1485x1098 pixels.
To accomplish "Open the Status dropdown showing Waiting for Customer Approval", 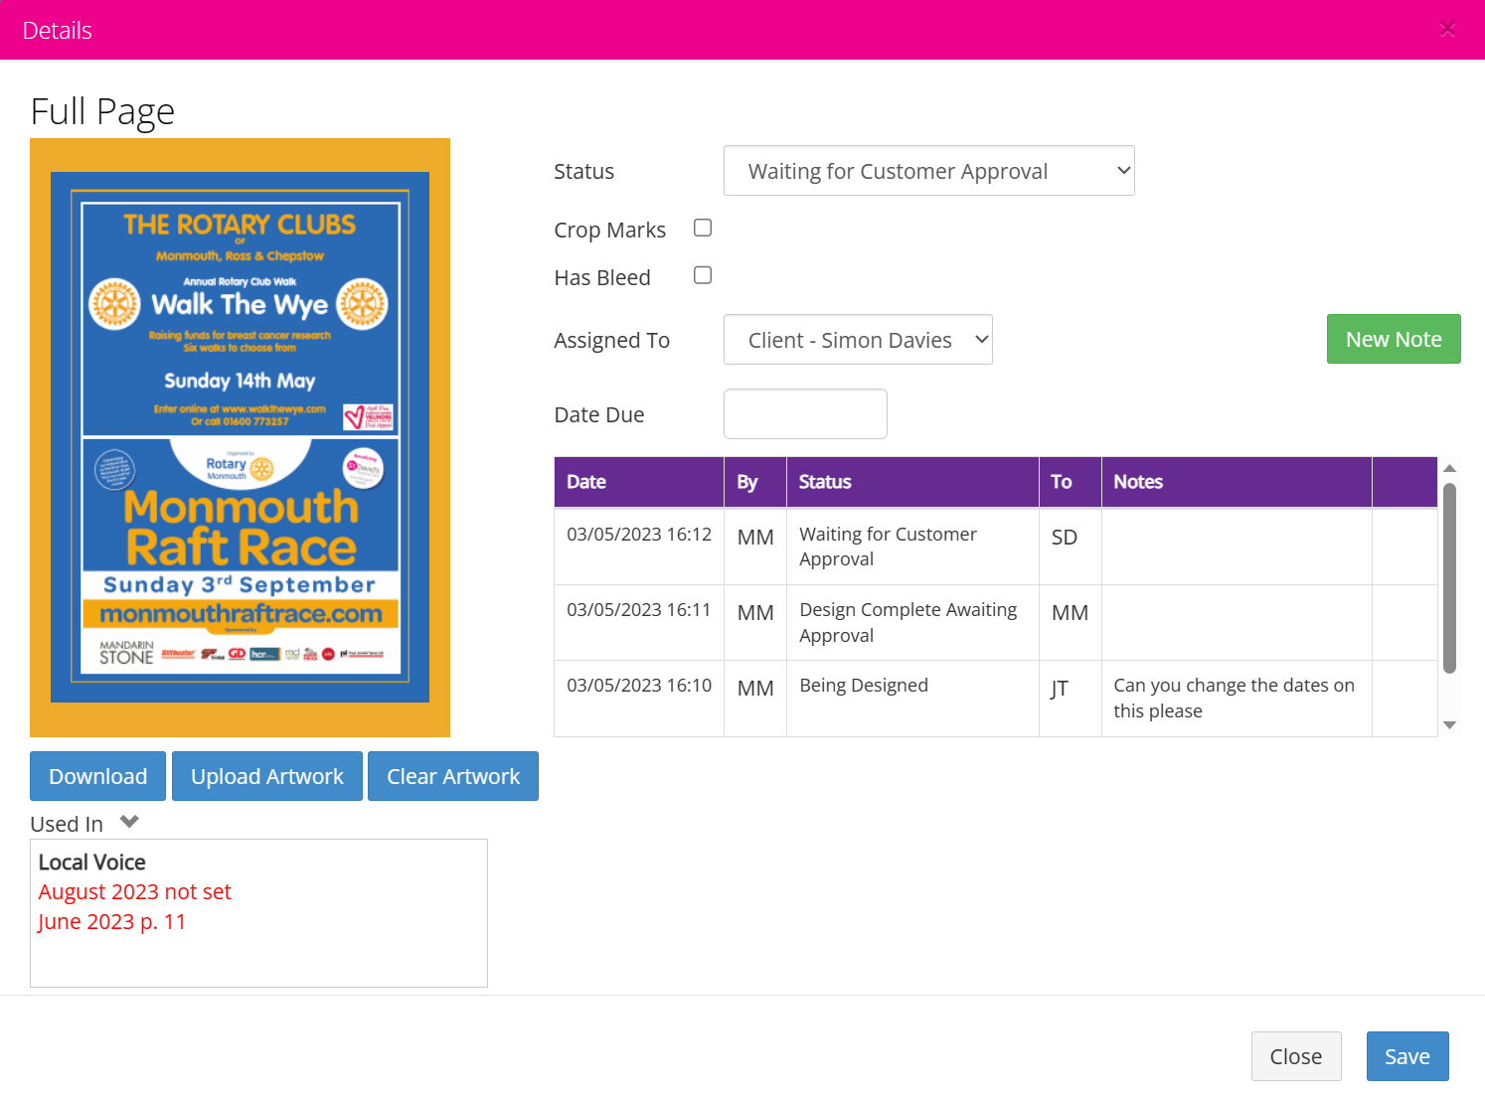I will [928, 170].
